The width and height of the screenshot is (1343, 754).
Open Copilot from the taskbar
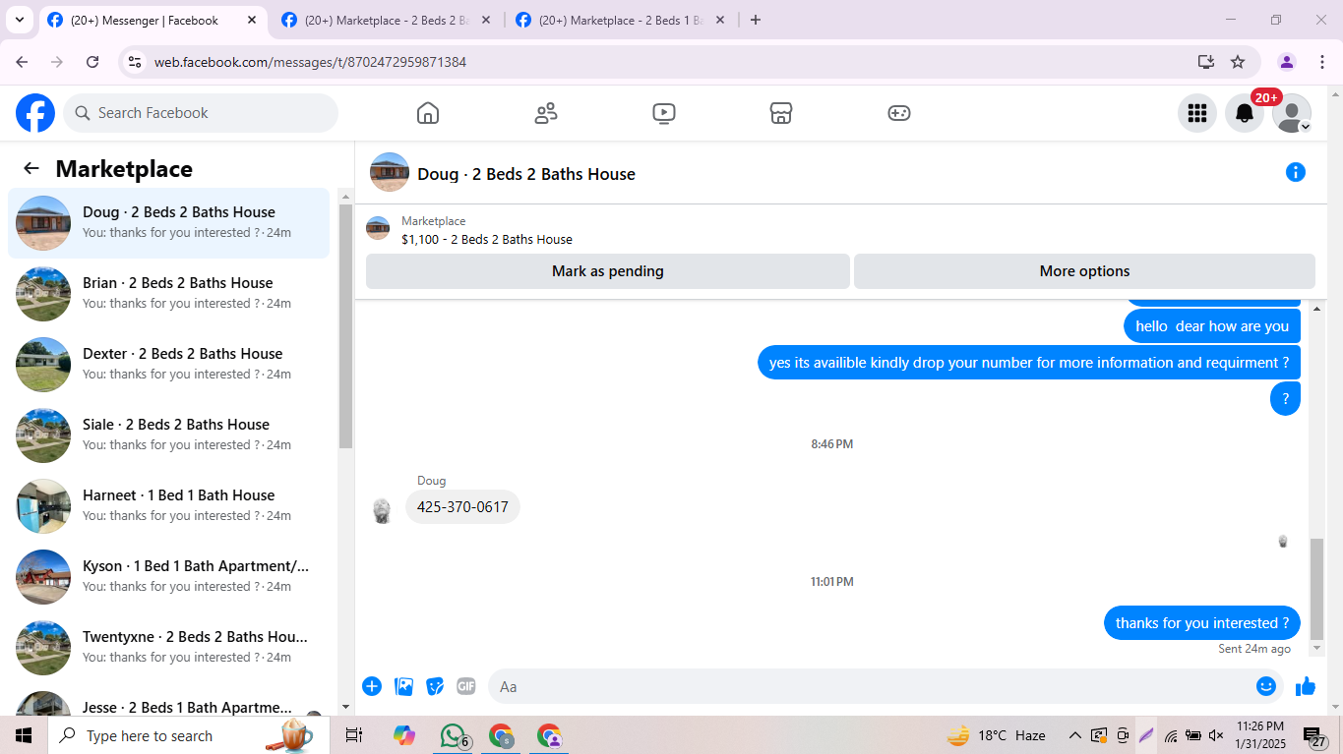point(403,735)
